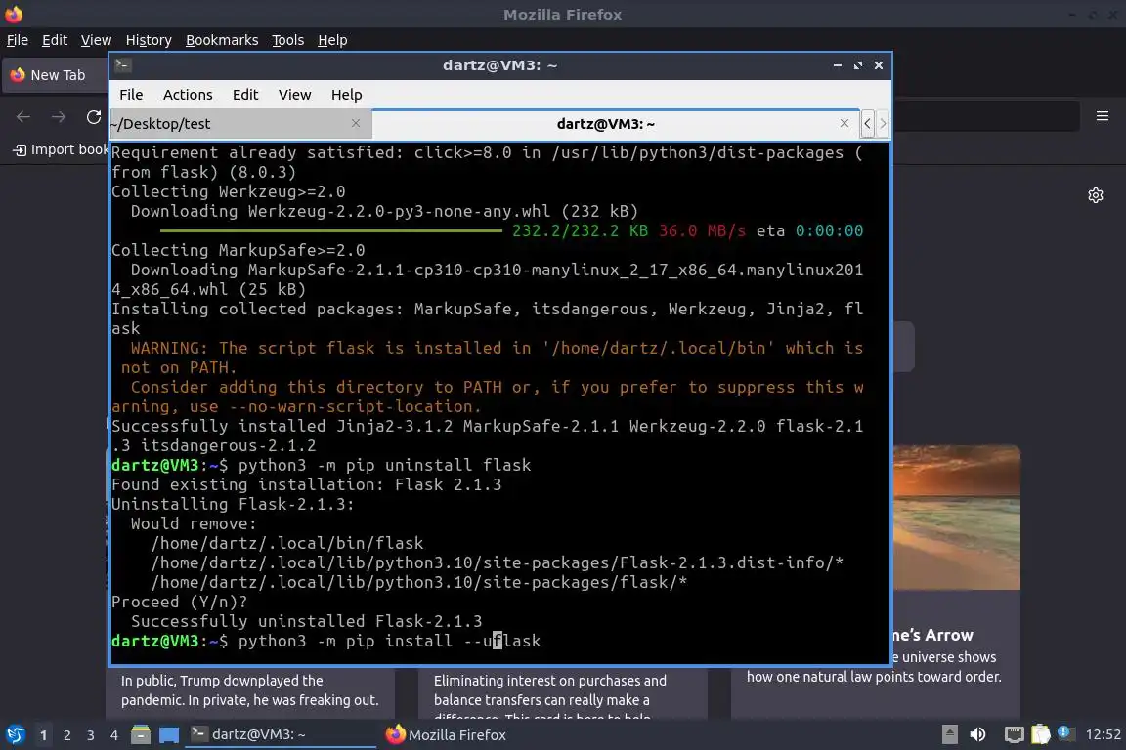
Task: Open the terminal Help menu
Action: 346,95
